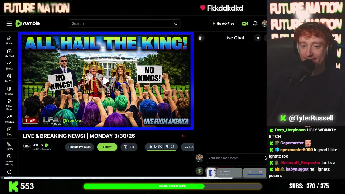This screenshot has height=194, width=345.
Task: Click the Follow button
Action: (107, 147)
